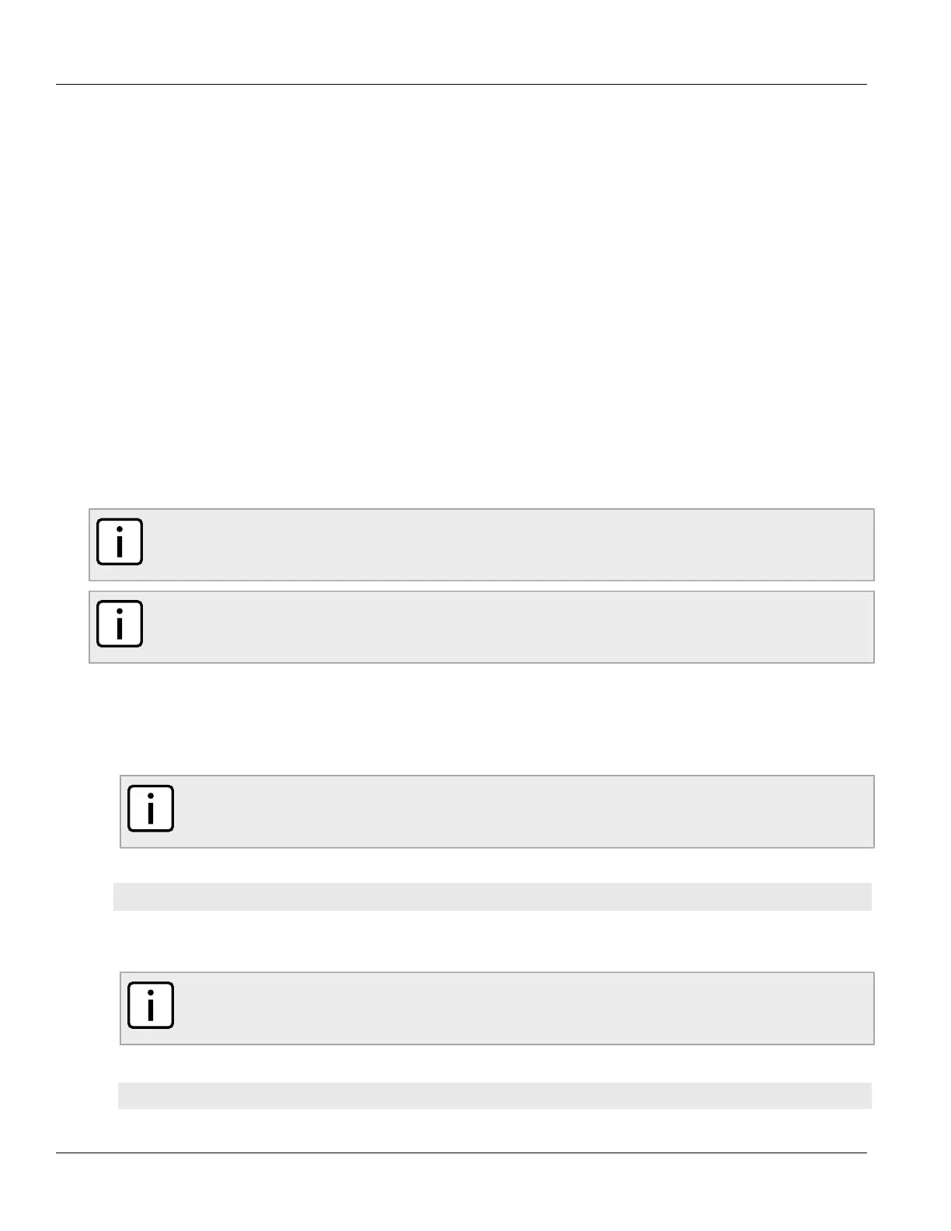Click the body of the last indented note box
Image resolution: width=951 pixels, height=1231 pixels.
coord(521,1008)
